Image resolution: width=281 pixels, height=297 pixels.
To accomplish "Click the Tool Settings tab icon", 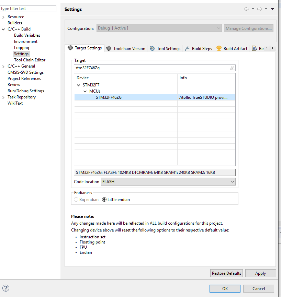I will click(153, 48).
